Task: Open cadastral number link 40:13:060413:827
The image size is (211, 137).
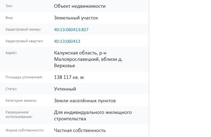Action: click(71, 29)
